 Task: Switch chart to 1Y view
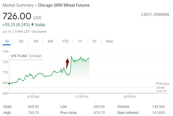click(x=80, y=41)
